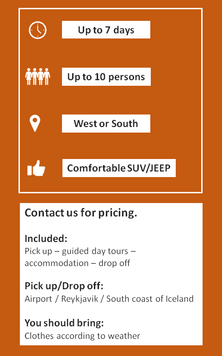222x356 pixels.
Task: Click the 'Comfortable SUV/JEEP' label
Action: click(x=119, y=168)
